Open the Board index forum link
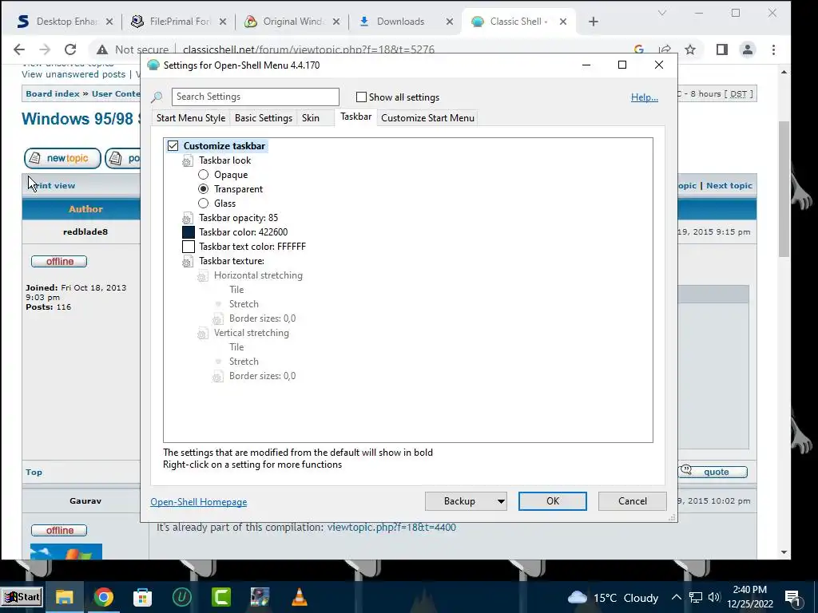This screenshot has height=613, width=818. (x=53, y=94)
